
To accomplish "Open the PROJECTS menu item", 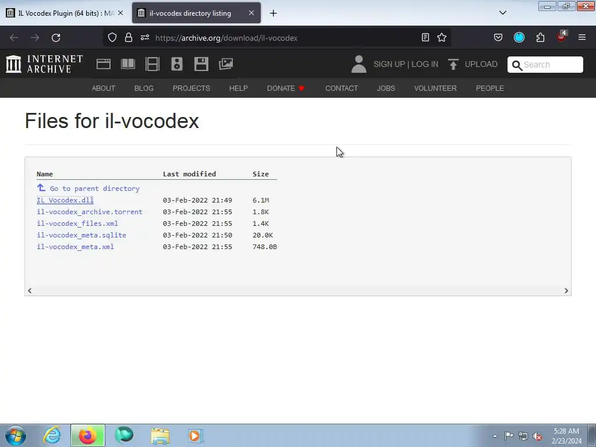I will [x=191, y=88].
